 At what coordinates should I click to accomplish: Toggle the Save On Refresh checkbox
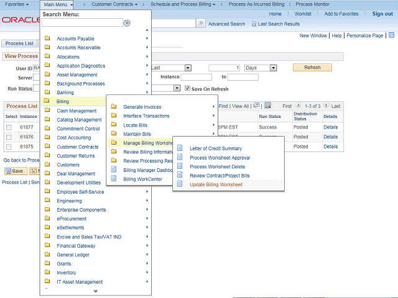click(x=186, y=89)
